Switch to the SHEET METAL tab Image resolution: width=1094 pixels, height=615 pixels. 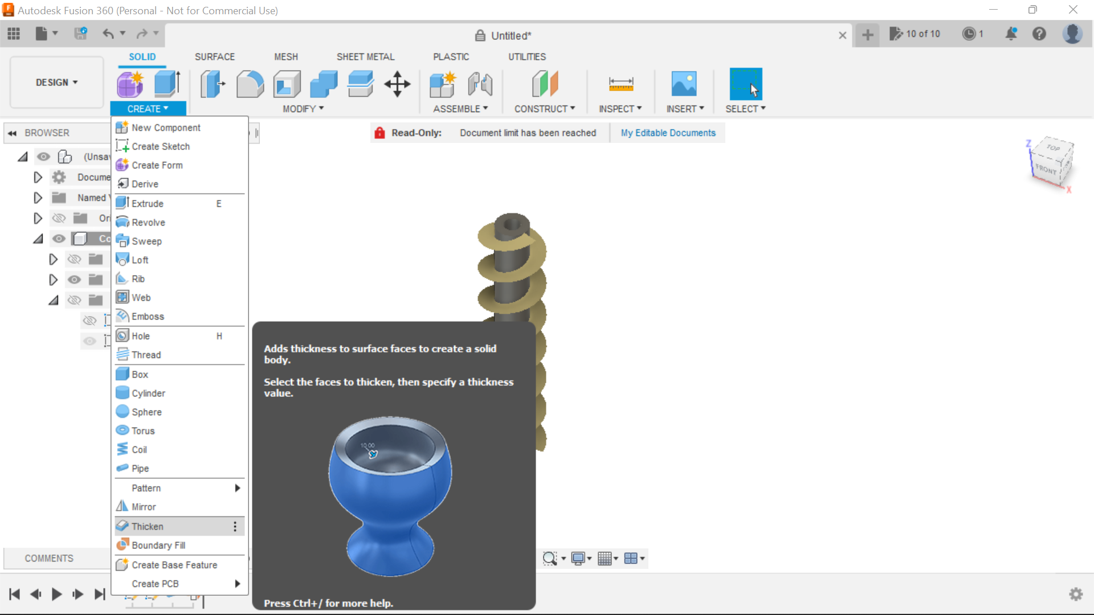(365, 56)
